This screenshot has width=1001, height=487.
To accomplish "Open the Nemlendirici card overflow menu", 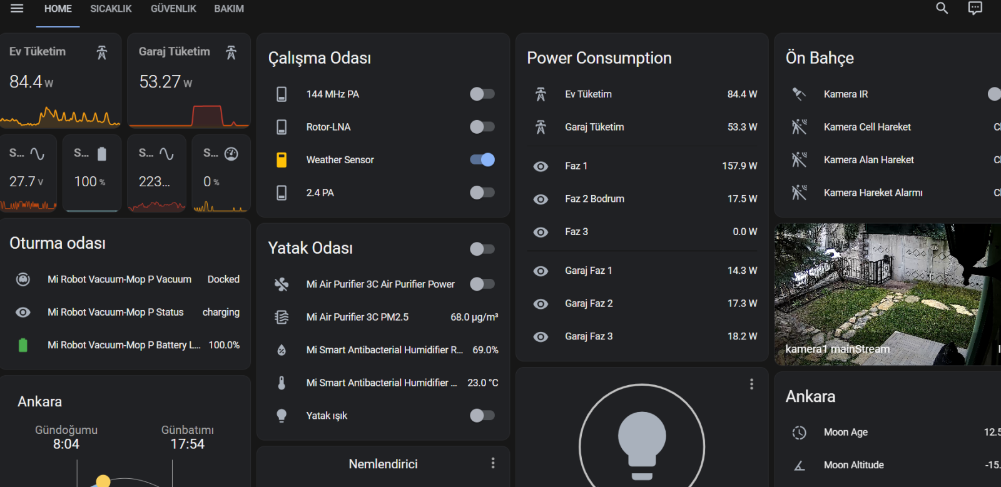I will click(x=493, y=463).
